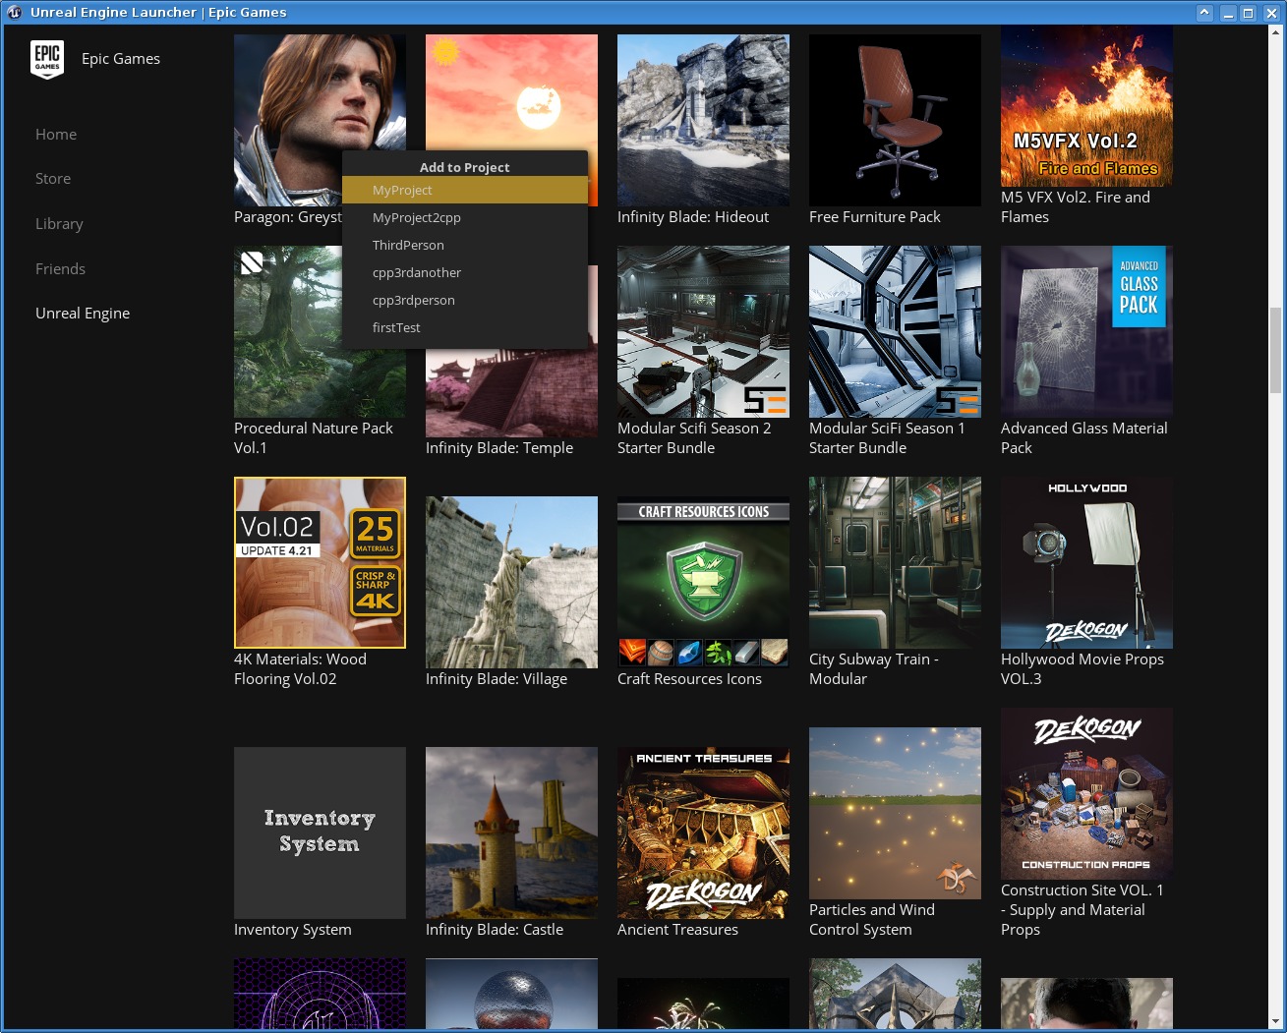Open Craft Resources Icons thumbnail
This screenshot has height=1033, width=1287.
[703, 582]
